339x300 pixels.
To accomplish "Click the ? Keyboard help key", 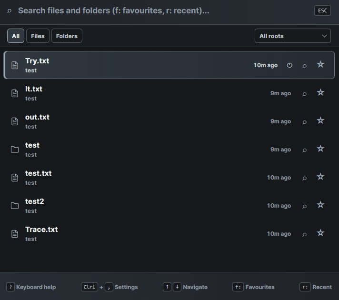I will (x=10, y=287).
